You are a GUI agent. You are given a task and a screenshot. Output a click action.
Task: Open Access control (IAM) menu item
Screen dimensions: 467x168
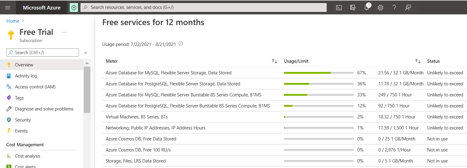pos(35,87)
